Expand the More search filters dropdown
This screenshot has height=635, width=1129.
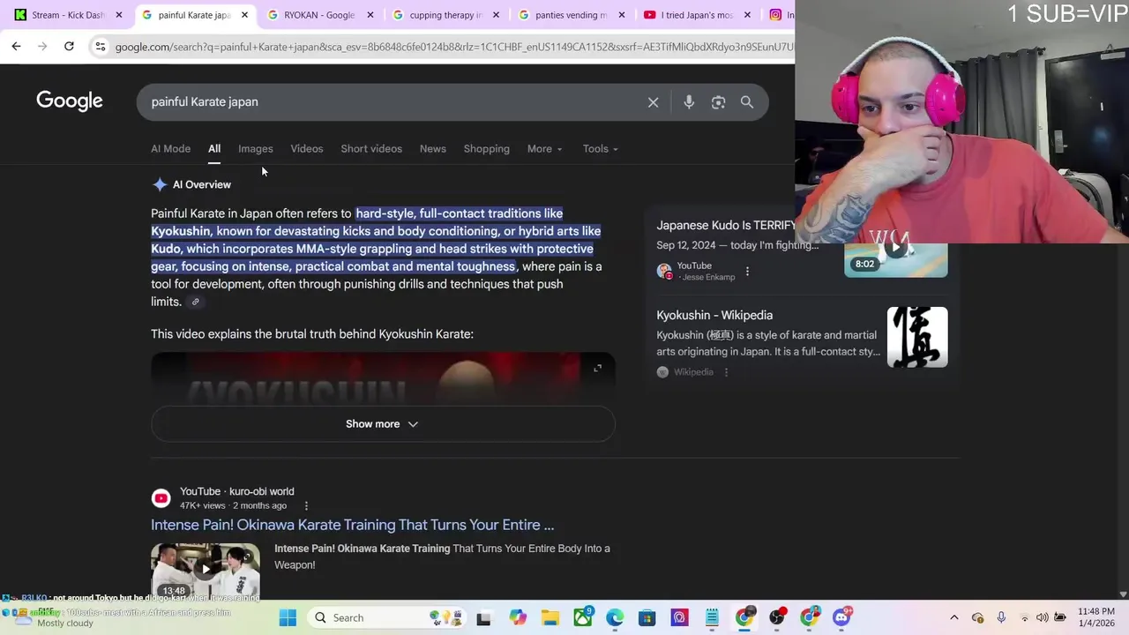544,149
